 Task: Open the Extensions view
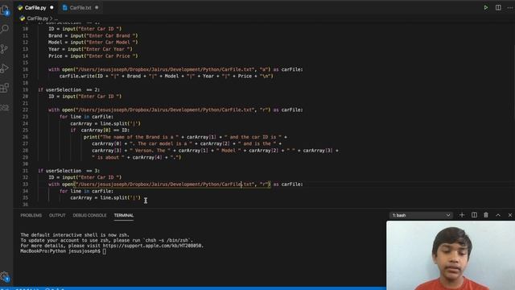click(x=5, y=88)
